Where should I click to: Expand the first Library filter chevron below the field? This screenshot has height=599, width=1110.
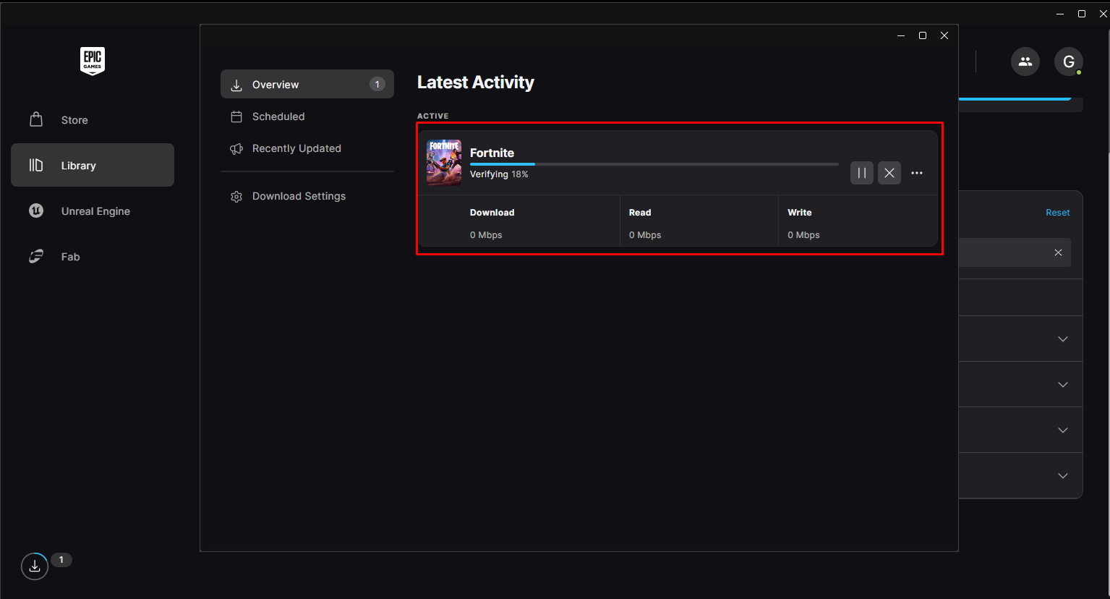tap(1063, 339)
